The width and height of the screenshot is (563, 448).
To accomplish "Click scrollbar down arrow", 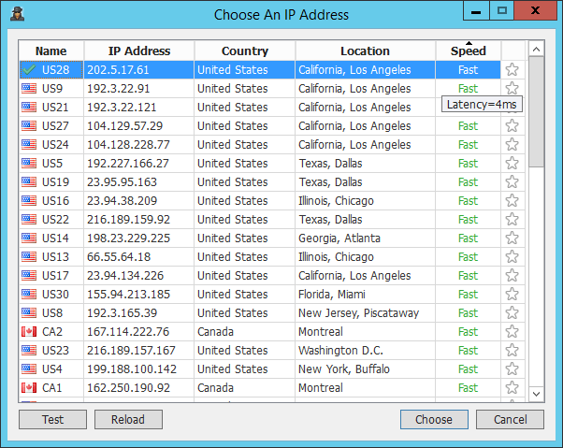I will point(537,394).
